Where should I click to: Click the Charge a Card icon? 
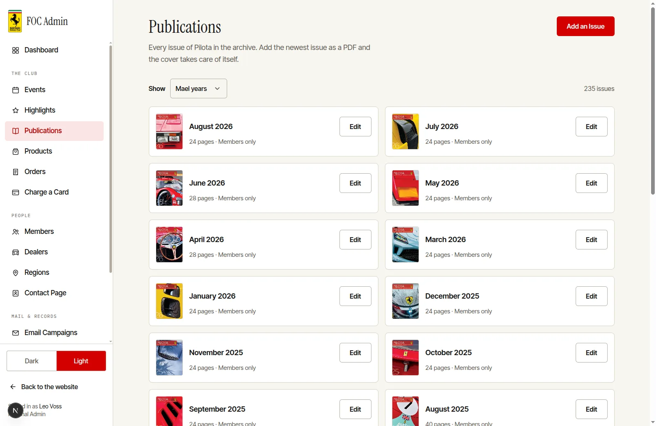pos(16,193)
